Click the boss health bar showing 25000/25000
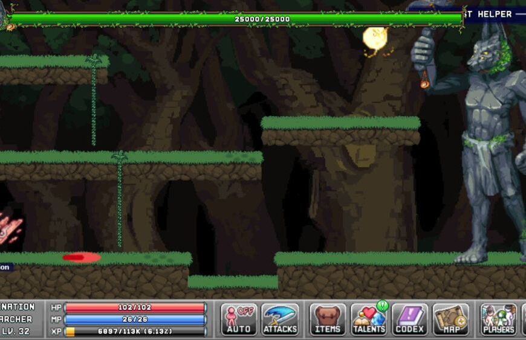Viewport: 526px width, 340px height. (x=236, y=19)
